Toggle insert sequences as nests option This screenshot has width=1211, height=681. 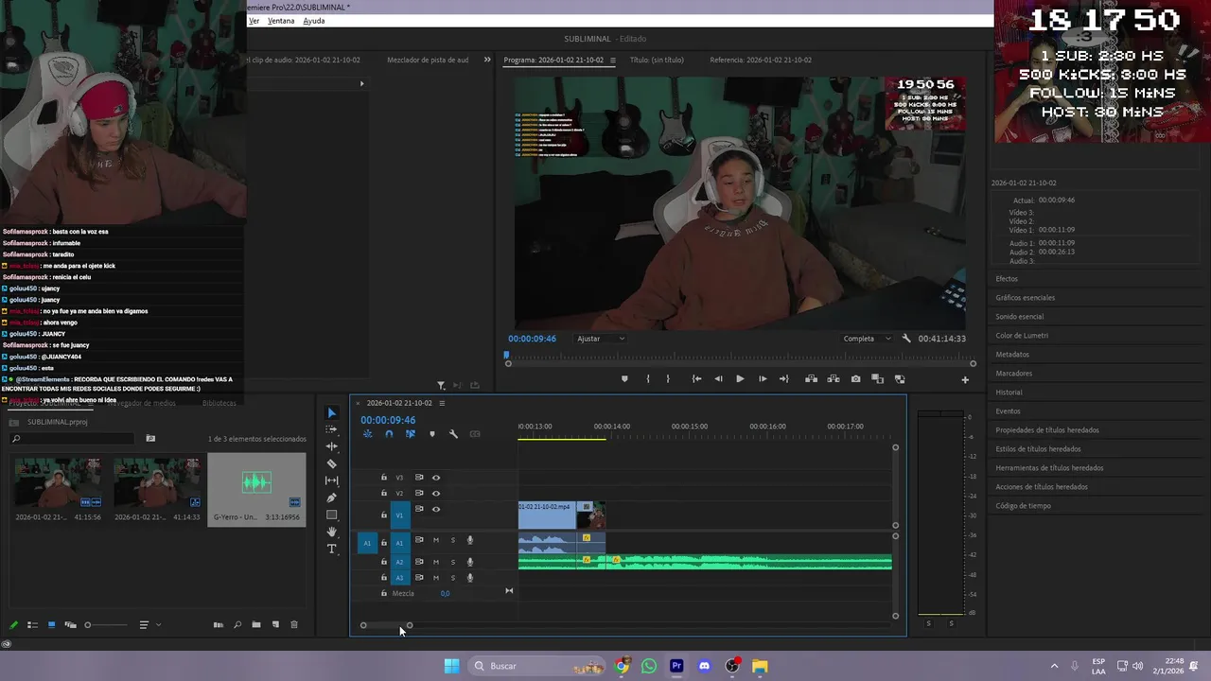pyautogui.click(x=368, y=434)
